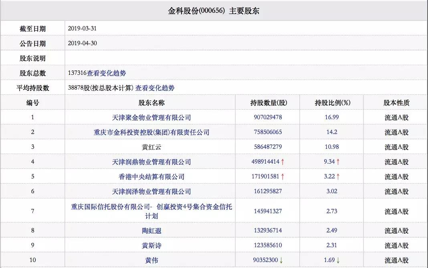Click the green down arrow beside 90352300
This screenshot has width=428, height=268.
point(281,260)
